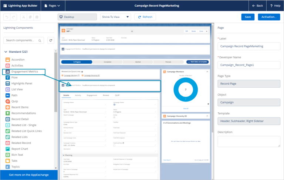Click the Description text area
Image resolution: width=284 pixels, height=180 pixels.
[249, 141]
